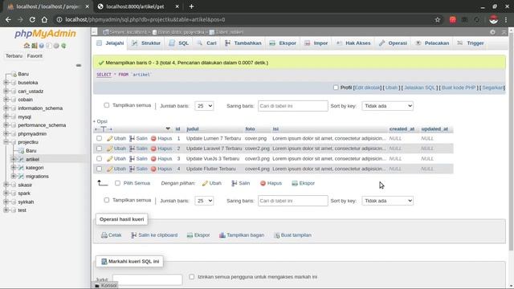
Task: Open browser three-dot menu
Action: [x=507, y=19]
